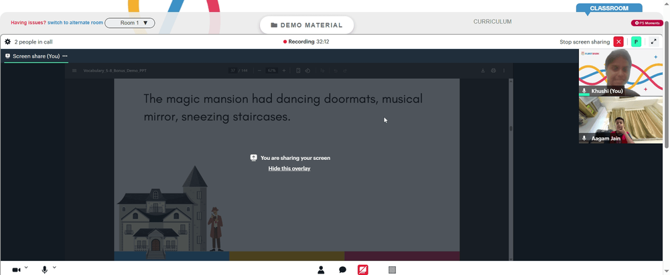The image size is (670, 275).
Task: Open the DEMO MATERIAL folder button
Action: coord(307,25)
